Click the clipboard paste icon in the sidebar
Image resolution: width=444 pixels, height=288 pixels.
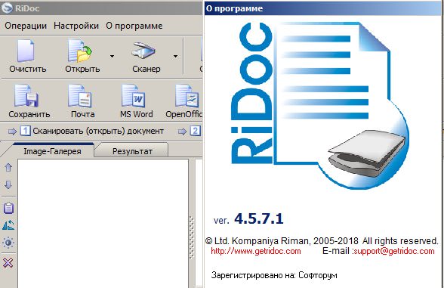pos(8,208)
